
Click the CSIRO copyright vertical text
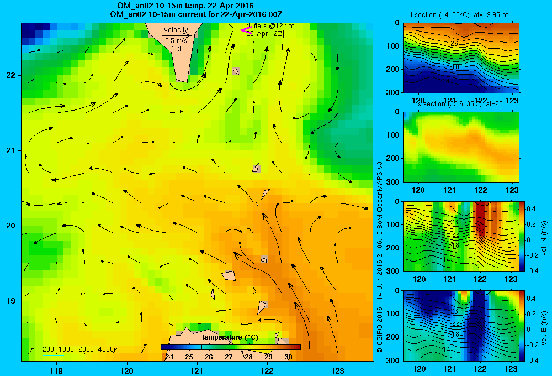380,258
